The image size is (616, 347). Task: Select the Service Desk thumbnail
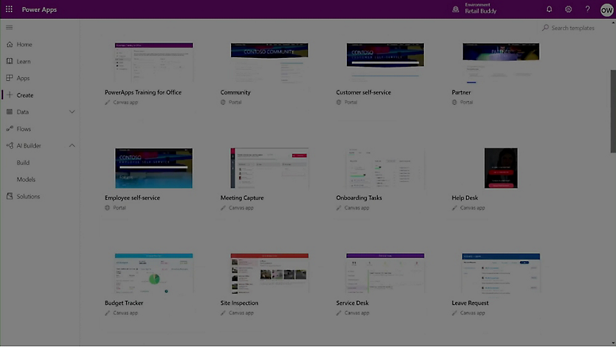pos(385,274)
